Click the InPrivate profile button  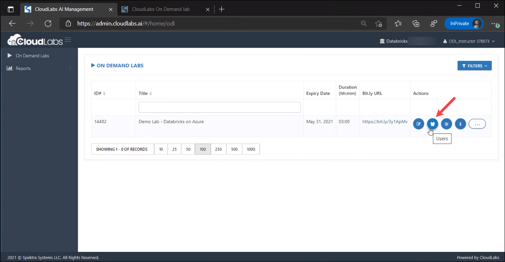coord(464,24)
